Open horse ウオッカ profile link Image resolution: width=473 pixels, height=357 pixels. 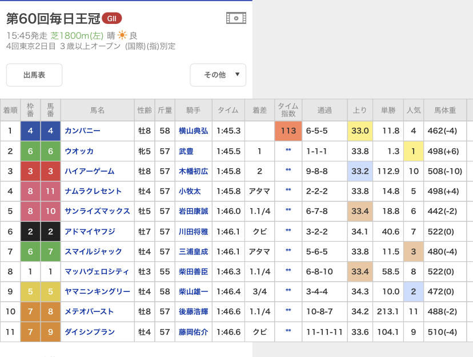point(79,151)
